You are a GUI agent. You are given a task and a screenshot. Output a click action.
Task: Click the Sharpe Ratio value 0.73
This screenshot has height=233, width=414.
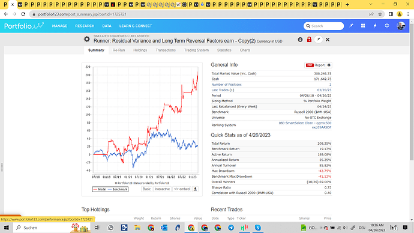[328, 187]
